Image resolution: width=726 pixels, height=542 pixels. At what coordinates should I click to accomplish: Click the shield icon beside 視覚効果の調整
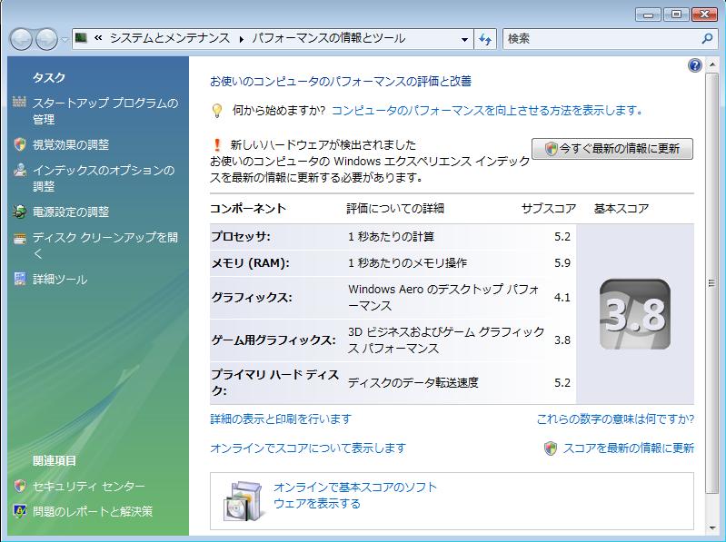19,144
